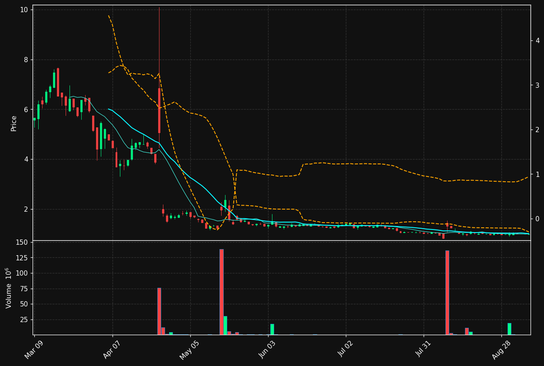The height and width of the screenshot is (366, 544).
Task: Click the volume tick value 25
Action: (x=24, y=319)
